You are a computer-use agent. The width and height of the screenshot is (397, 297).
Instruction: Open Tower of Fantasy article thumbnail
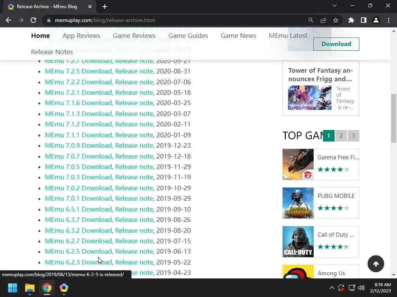(310, 98)
